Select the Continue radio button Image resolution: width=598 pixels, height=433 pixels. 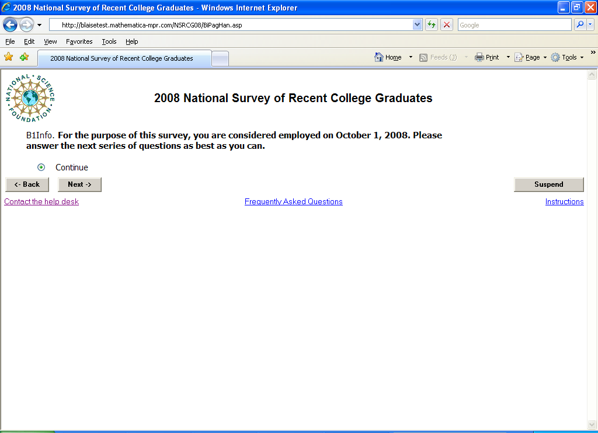[x=41, y=167]
